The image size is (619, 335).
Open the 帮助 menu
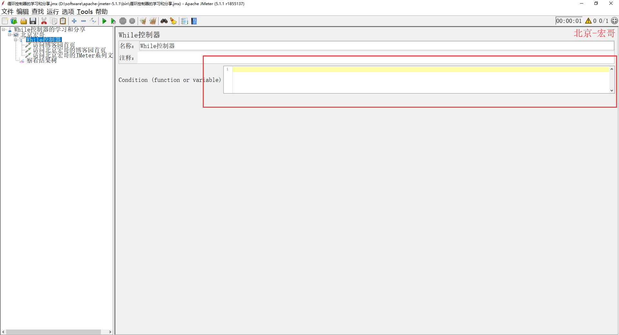point(102,12)
